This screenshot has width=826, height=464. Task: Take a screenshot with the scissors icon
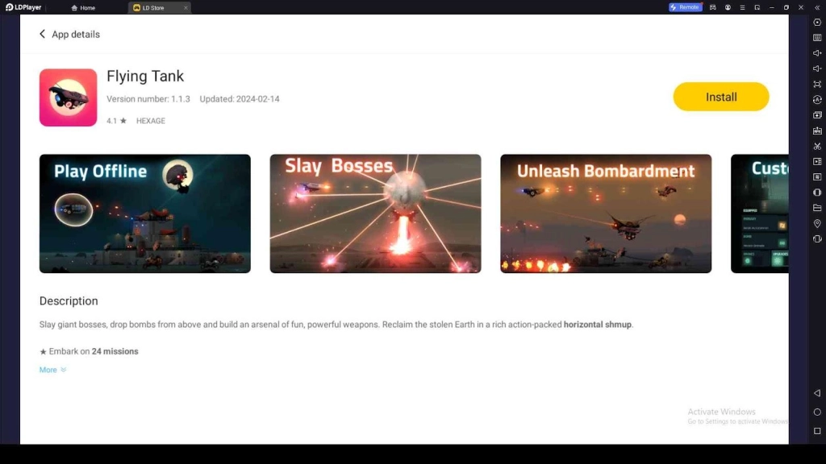point(817,147)
